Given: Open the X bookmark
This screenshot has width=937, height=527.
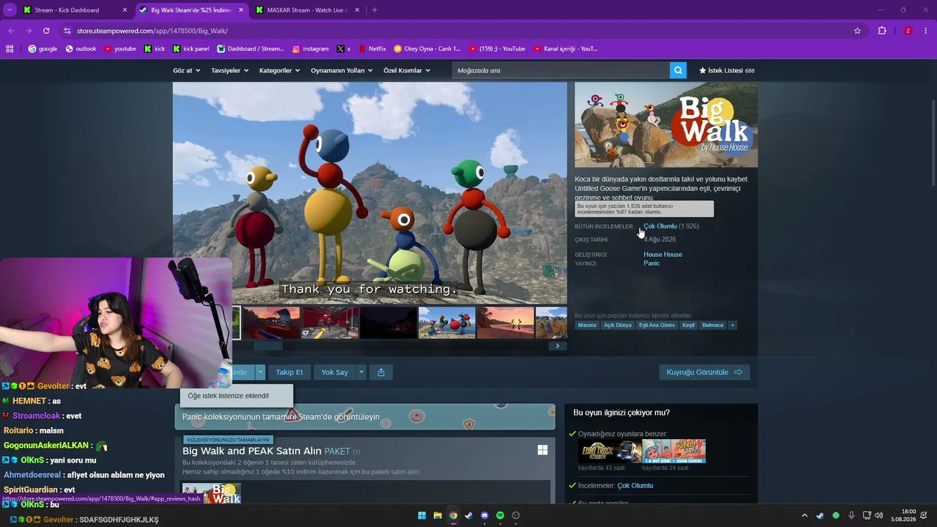Looking at the screenshot, I should point(343,49).
